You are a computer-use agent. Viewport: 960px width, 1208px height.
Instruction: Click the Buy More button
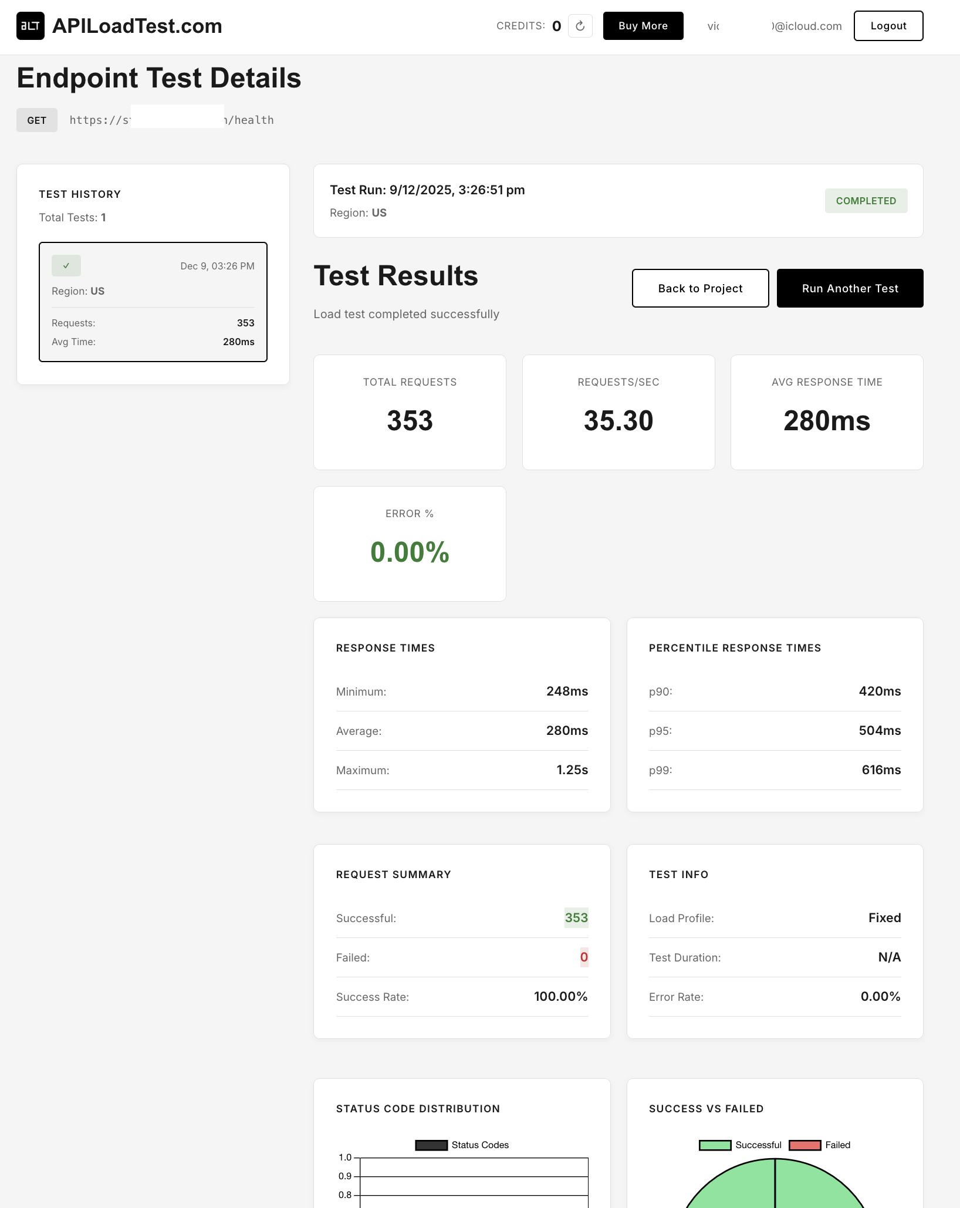[643, 26]
